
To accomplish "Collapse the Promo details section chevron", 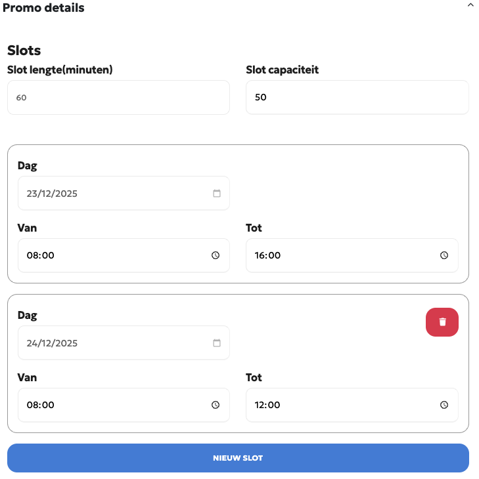I will tap(470, 5).
